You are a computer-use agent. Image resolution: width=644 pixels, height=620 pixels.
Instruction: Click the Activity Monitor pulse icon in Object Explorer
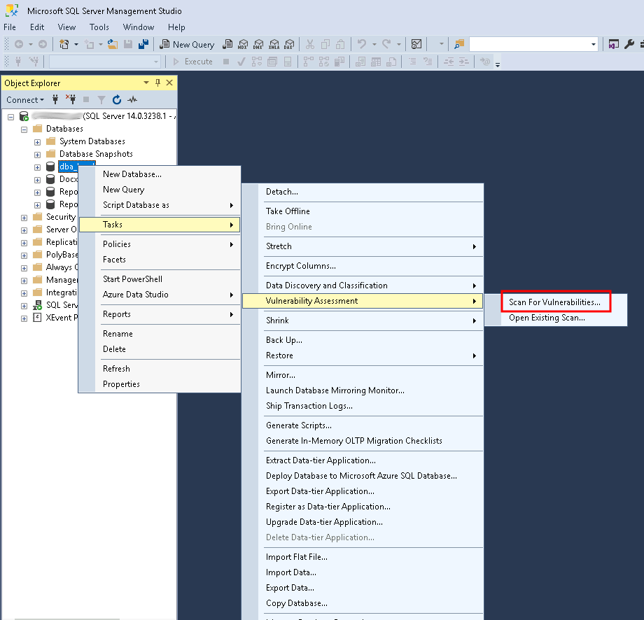(132, 99)
